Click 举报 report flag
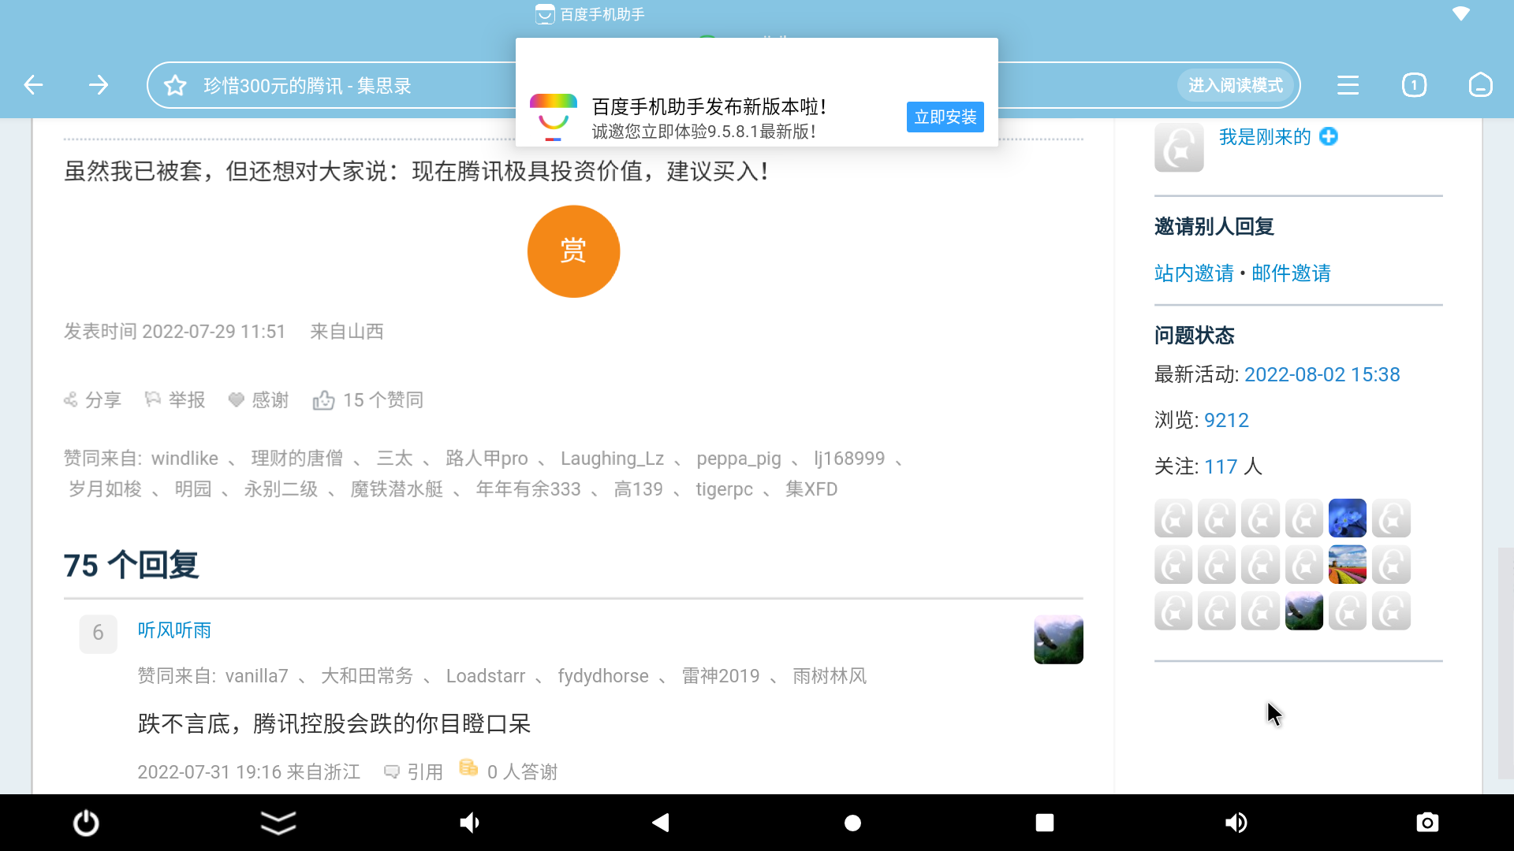Viewport: 1514px width, 851px height. tap(153, 399)
